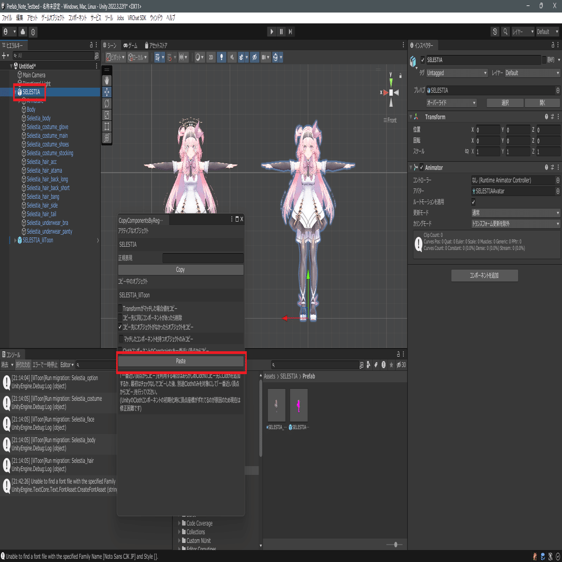Open the VRChat SDK menu

137,18
